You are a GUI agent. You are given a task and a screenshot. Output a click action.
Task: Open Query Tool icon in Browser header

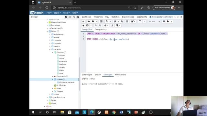66,17
